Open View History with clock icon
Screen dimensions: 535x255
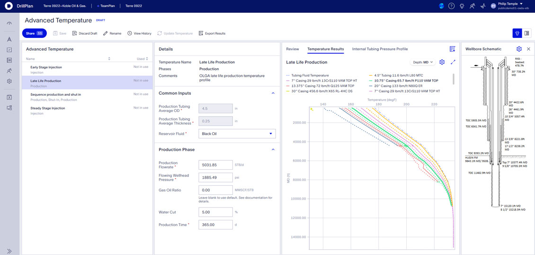(139, 34)
